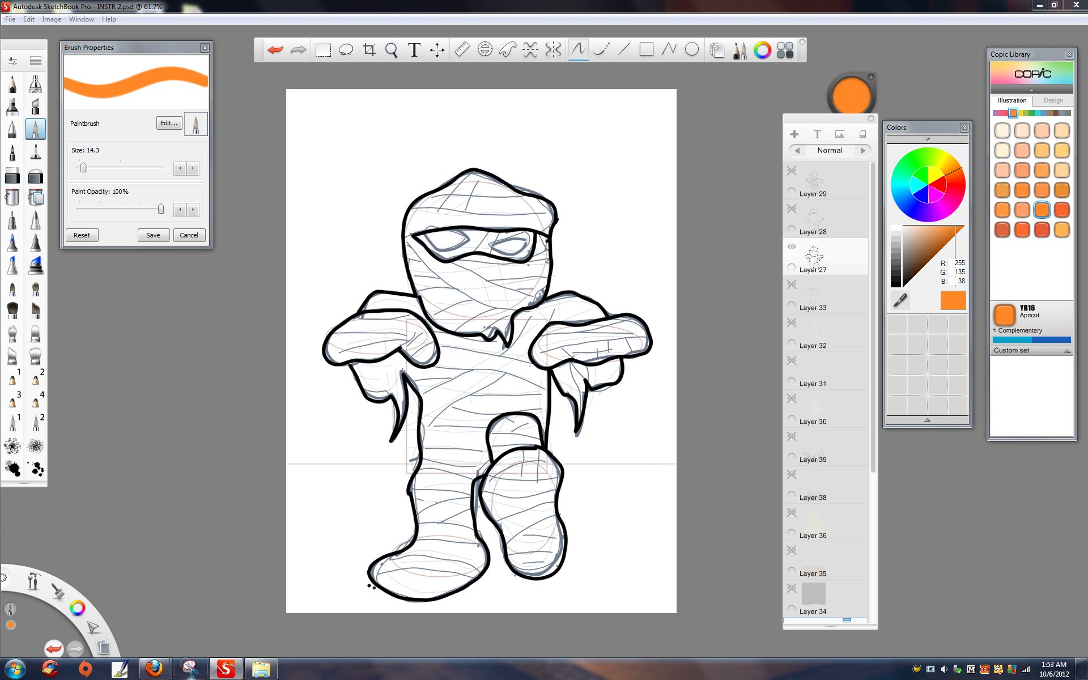
Task: Select the Text tool in toolbar
Action: tap(414, 50)
